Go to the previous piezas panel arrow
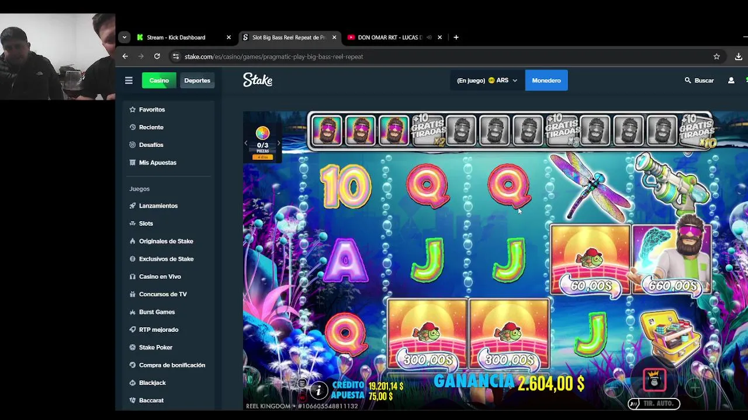This screenshot has height=420, width=748. (x=246, y=143)
